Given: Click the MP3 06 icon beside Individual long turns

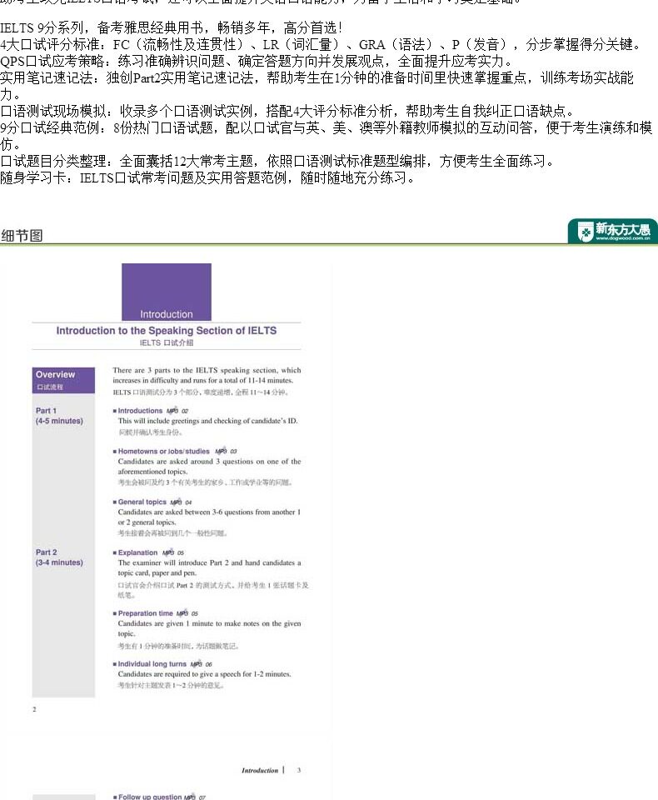Looking at the screenshot, I should click(x=201, y=664).
